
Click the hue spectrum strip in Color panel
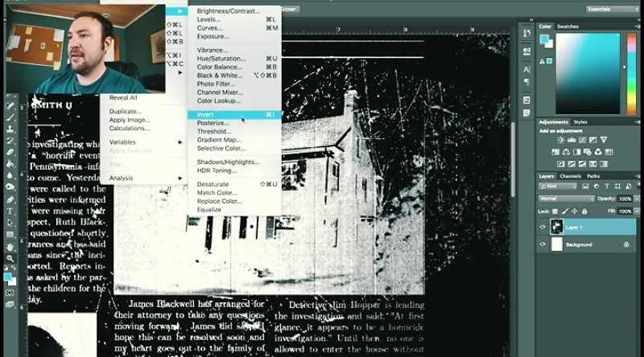tap(632, 73)
